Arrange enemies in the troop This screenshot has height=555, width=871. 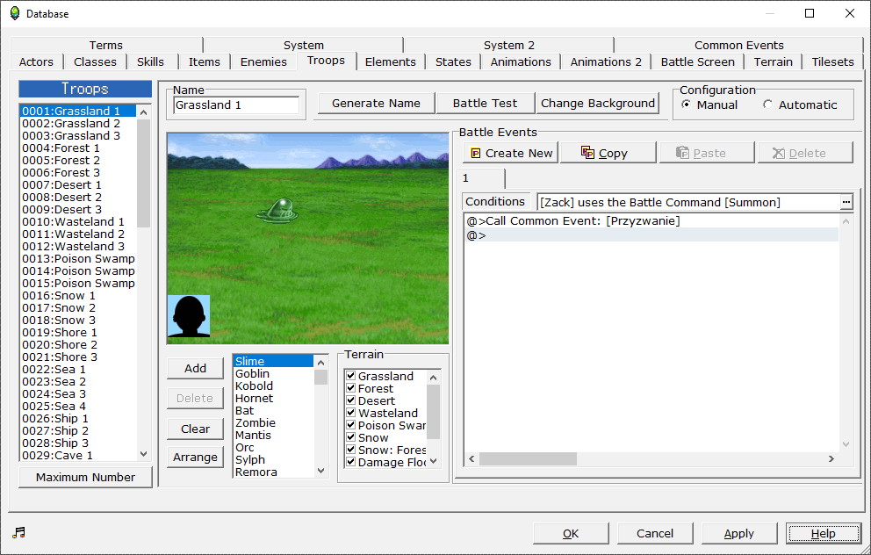(196, 458)
